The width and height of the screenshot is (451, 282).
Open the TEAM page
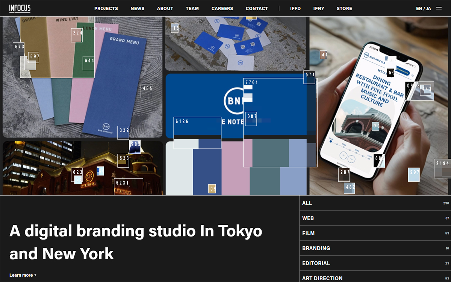pos(192,8)
